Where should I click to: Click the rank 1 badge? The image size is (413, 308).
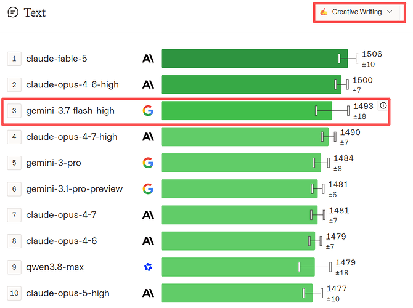pyautogui.click(x=14, y=59)
